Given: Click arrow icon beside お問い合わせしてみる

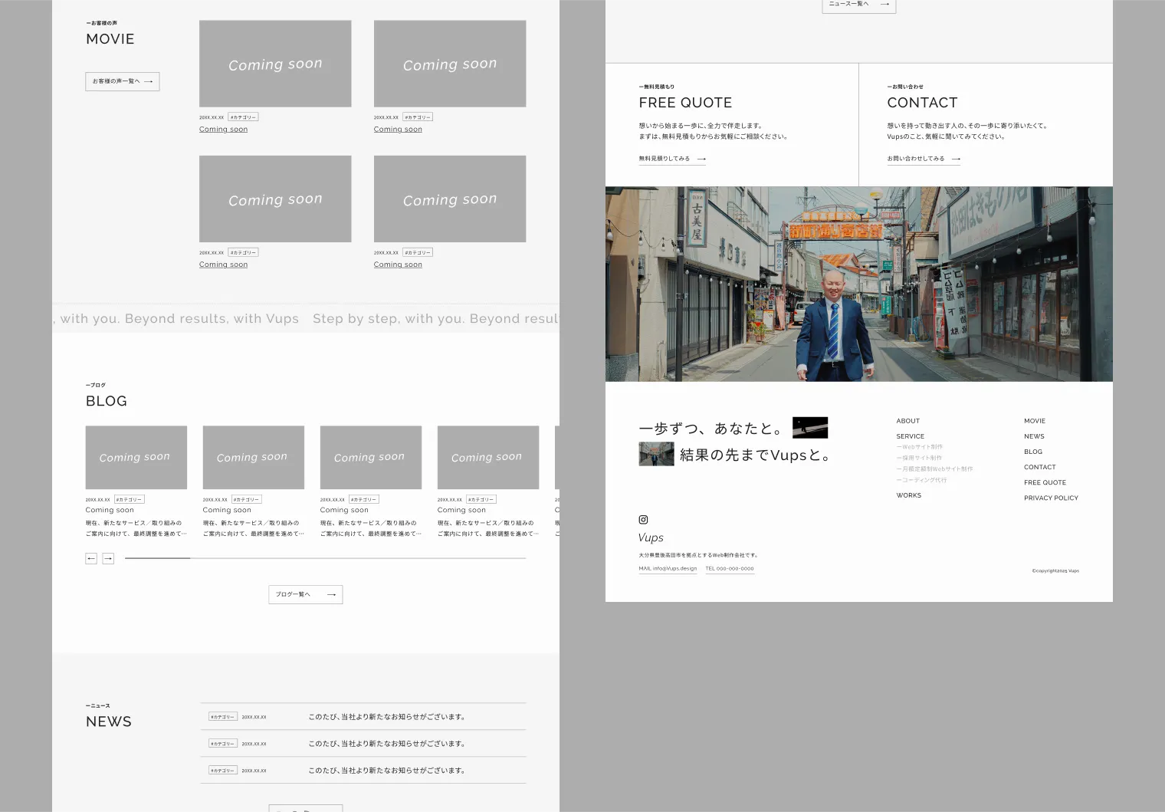Looking at the screenshot, I should (x=956, y=159).
